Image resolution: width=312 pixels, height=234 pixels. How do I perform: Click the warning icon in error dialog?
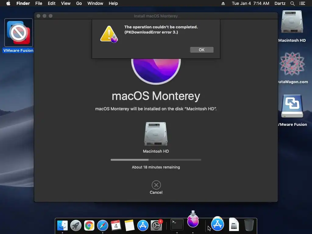[109, 34]
